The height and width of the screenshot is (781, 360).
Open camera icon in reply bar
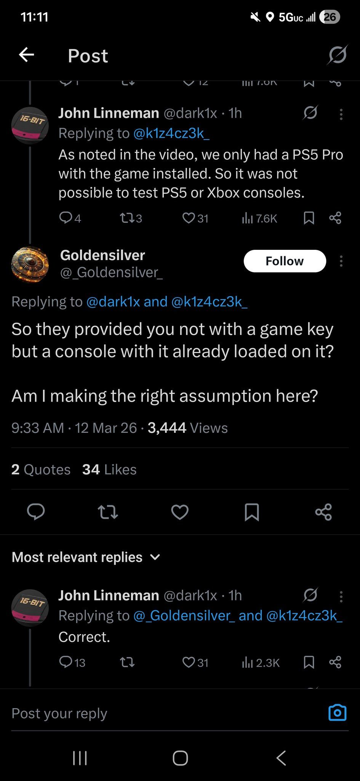[337, 712]
